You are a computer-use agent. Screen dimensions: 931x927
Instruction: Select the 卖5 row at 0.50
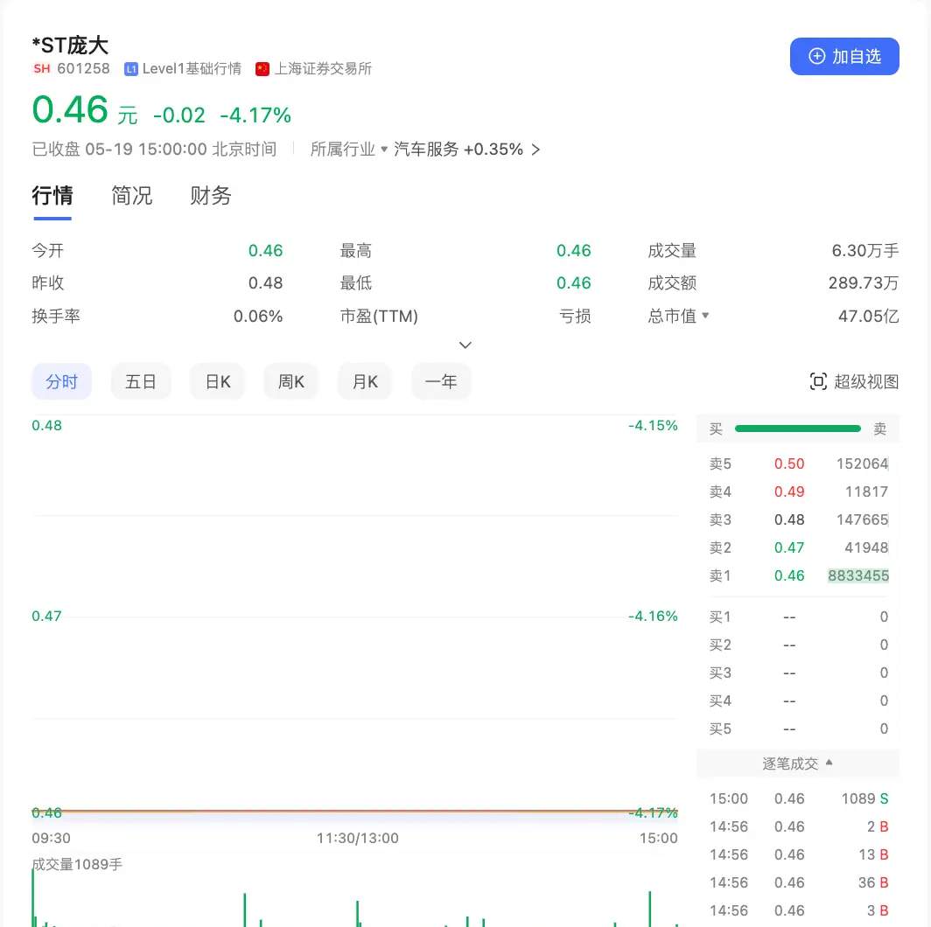point(799,463)
